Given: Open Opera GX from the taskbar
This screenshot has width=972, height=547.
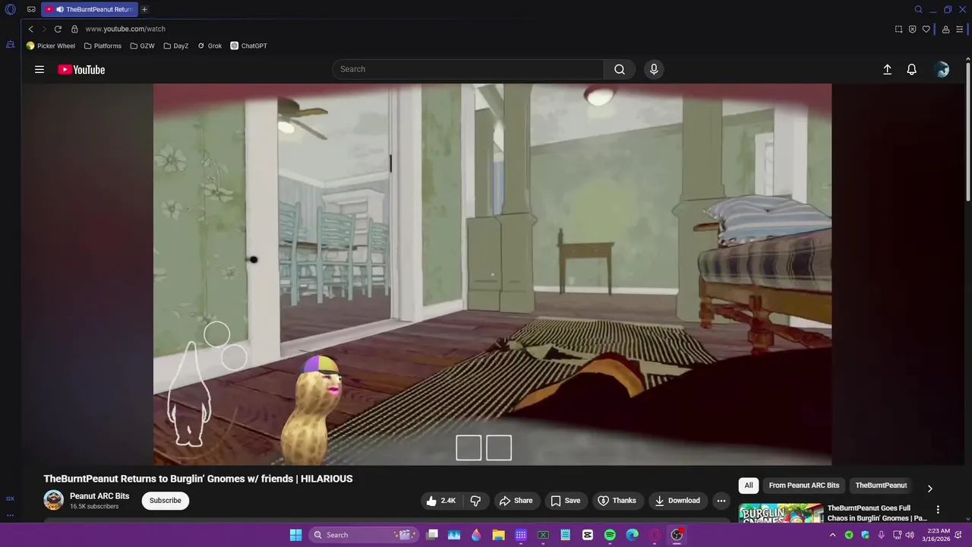Looking at the screenshot, I should click(655, 535).
